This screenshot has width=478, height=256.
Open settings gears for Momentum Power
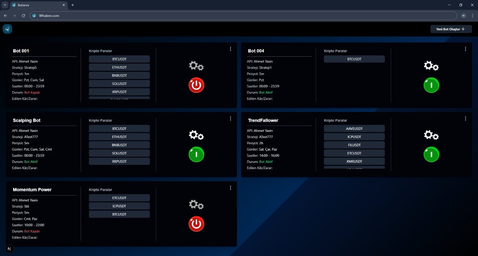(196, 205)
